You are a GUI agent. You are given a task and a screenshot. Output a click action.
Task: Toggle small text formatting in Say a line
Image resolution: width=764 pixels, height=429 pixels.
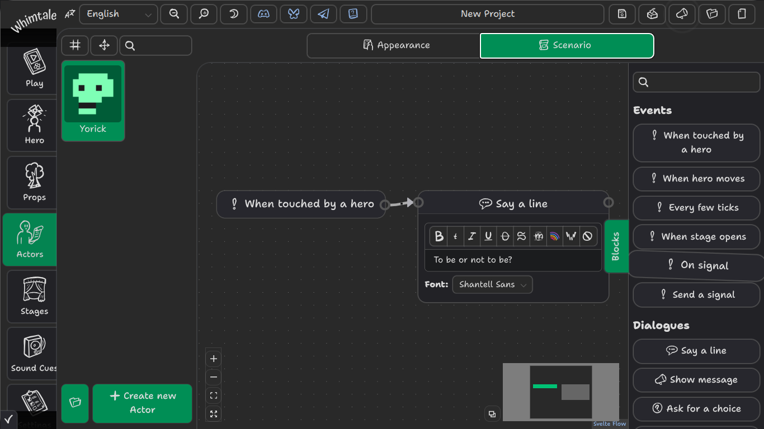455,236
